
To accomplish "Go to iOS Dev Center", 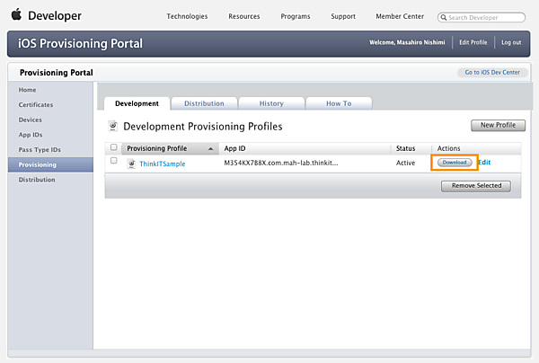I will 493,72.
